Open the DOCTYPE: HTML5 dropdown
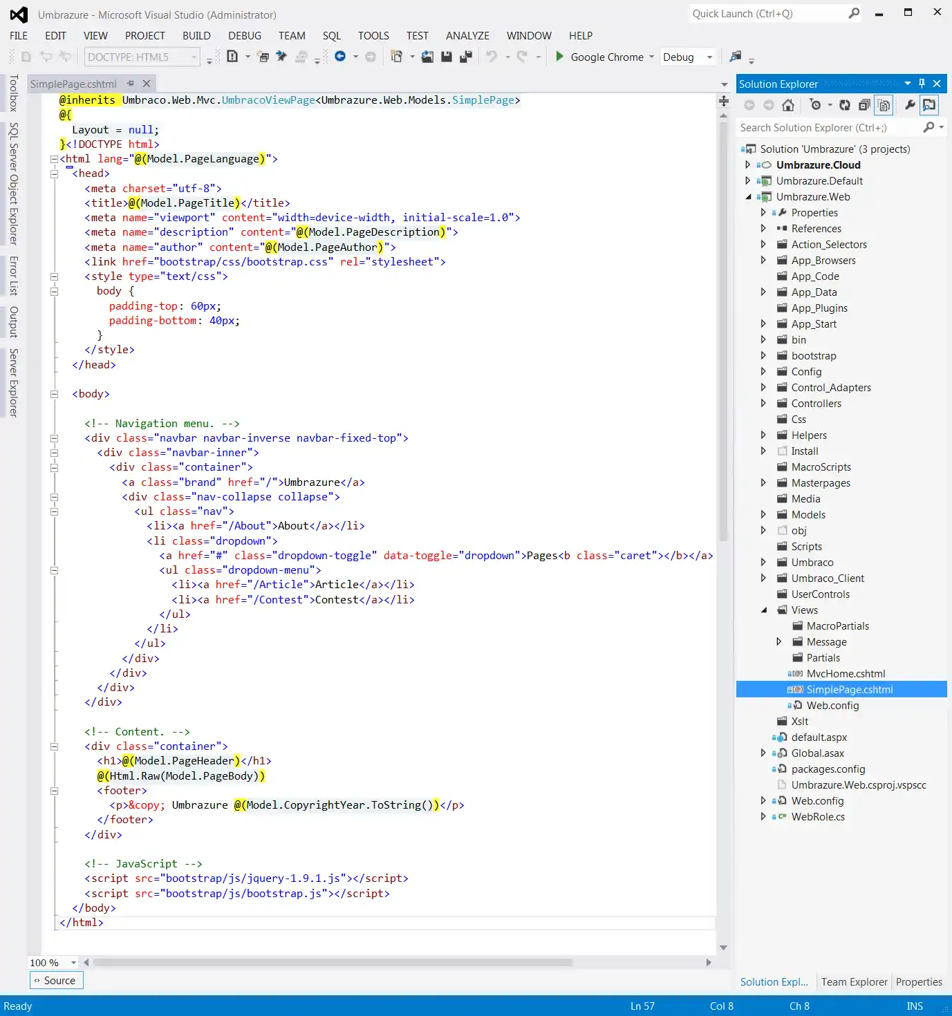The image size is (952, 1016). (142, 57)
